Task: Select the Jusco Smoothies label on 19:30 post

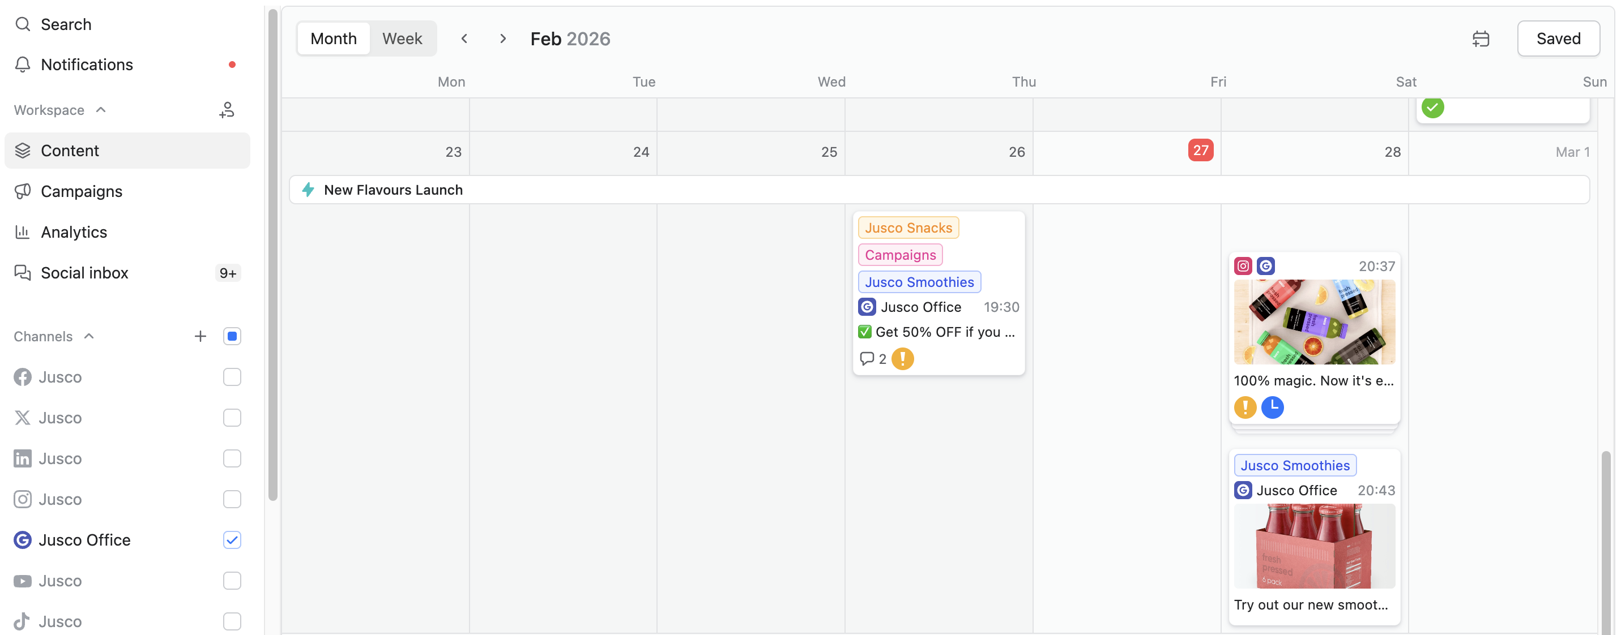Action: point(919,282)
